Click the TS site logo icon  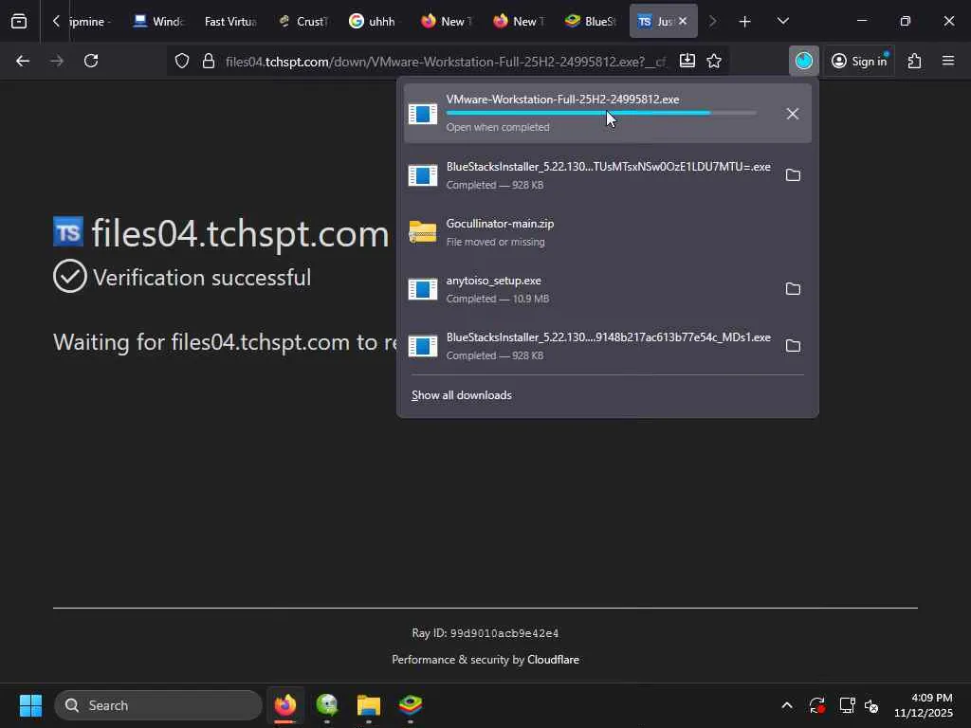point(68,231)
